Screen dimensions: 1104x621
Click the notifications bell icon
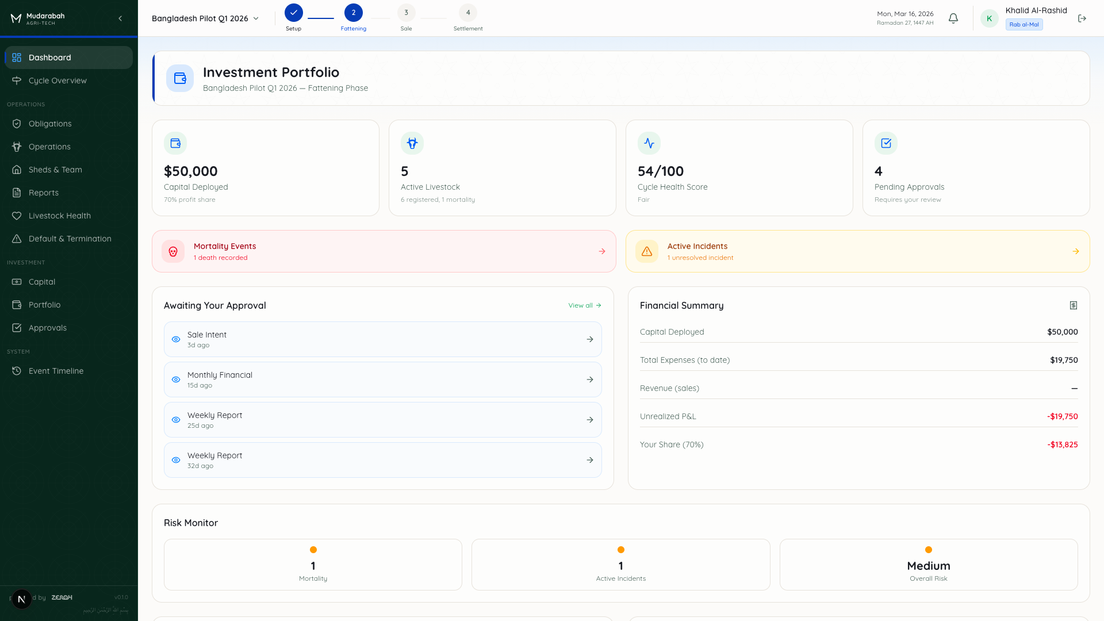953,18
